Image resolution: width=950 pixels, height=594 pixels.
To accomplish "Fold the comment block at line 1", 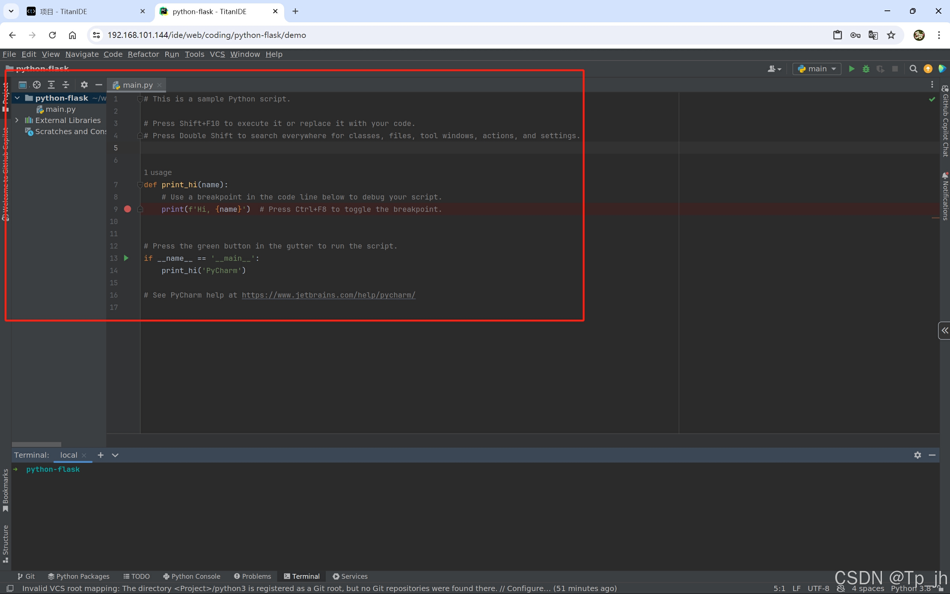I will 140,99.
